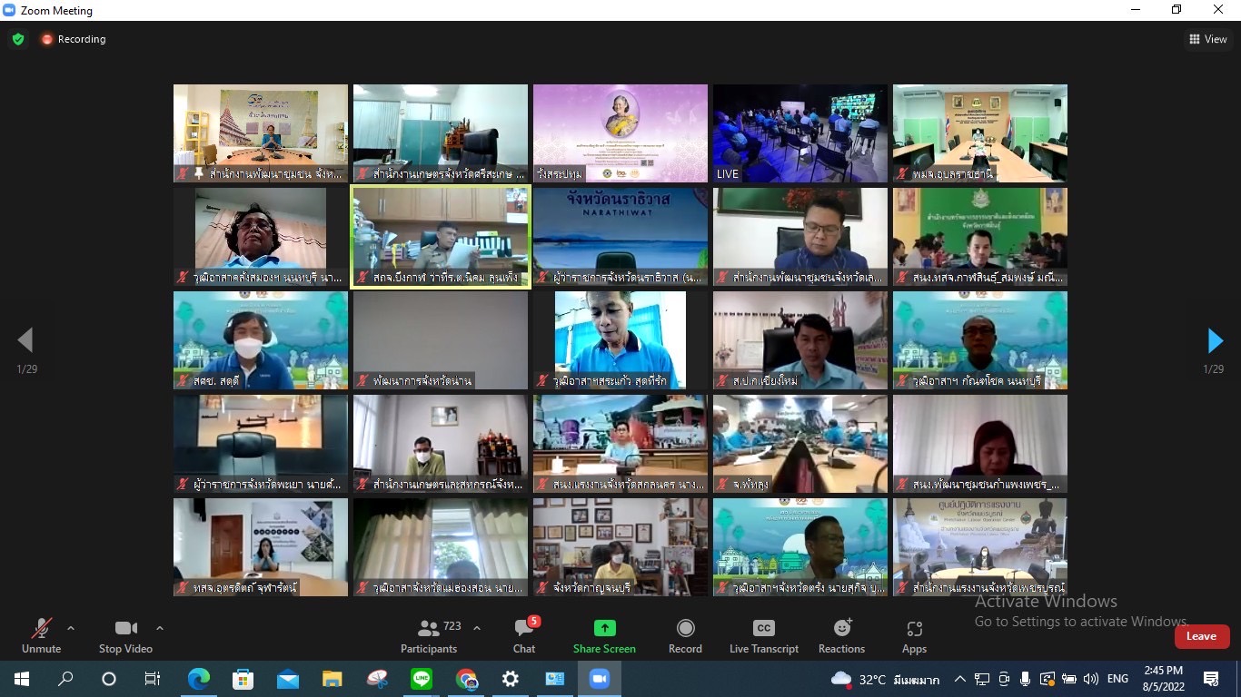Screen dimensions: 1241x697
Task: Click the name label วุฒิอาสาจังหวัดแม่ฮ่องสอน
Action: pyautogui.click(x=448, y=587)
